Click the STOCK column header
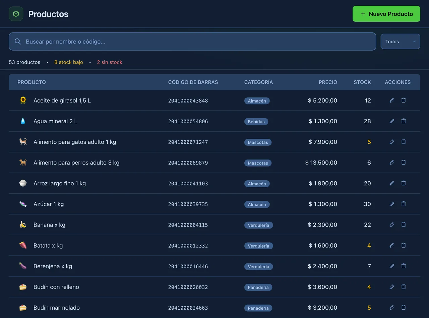 pyautogui.click(x=362, y=82)
